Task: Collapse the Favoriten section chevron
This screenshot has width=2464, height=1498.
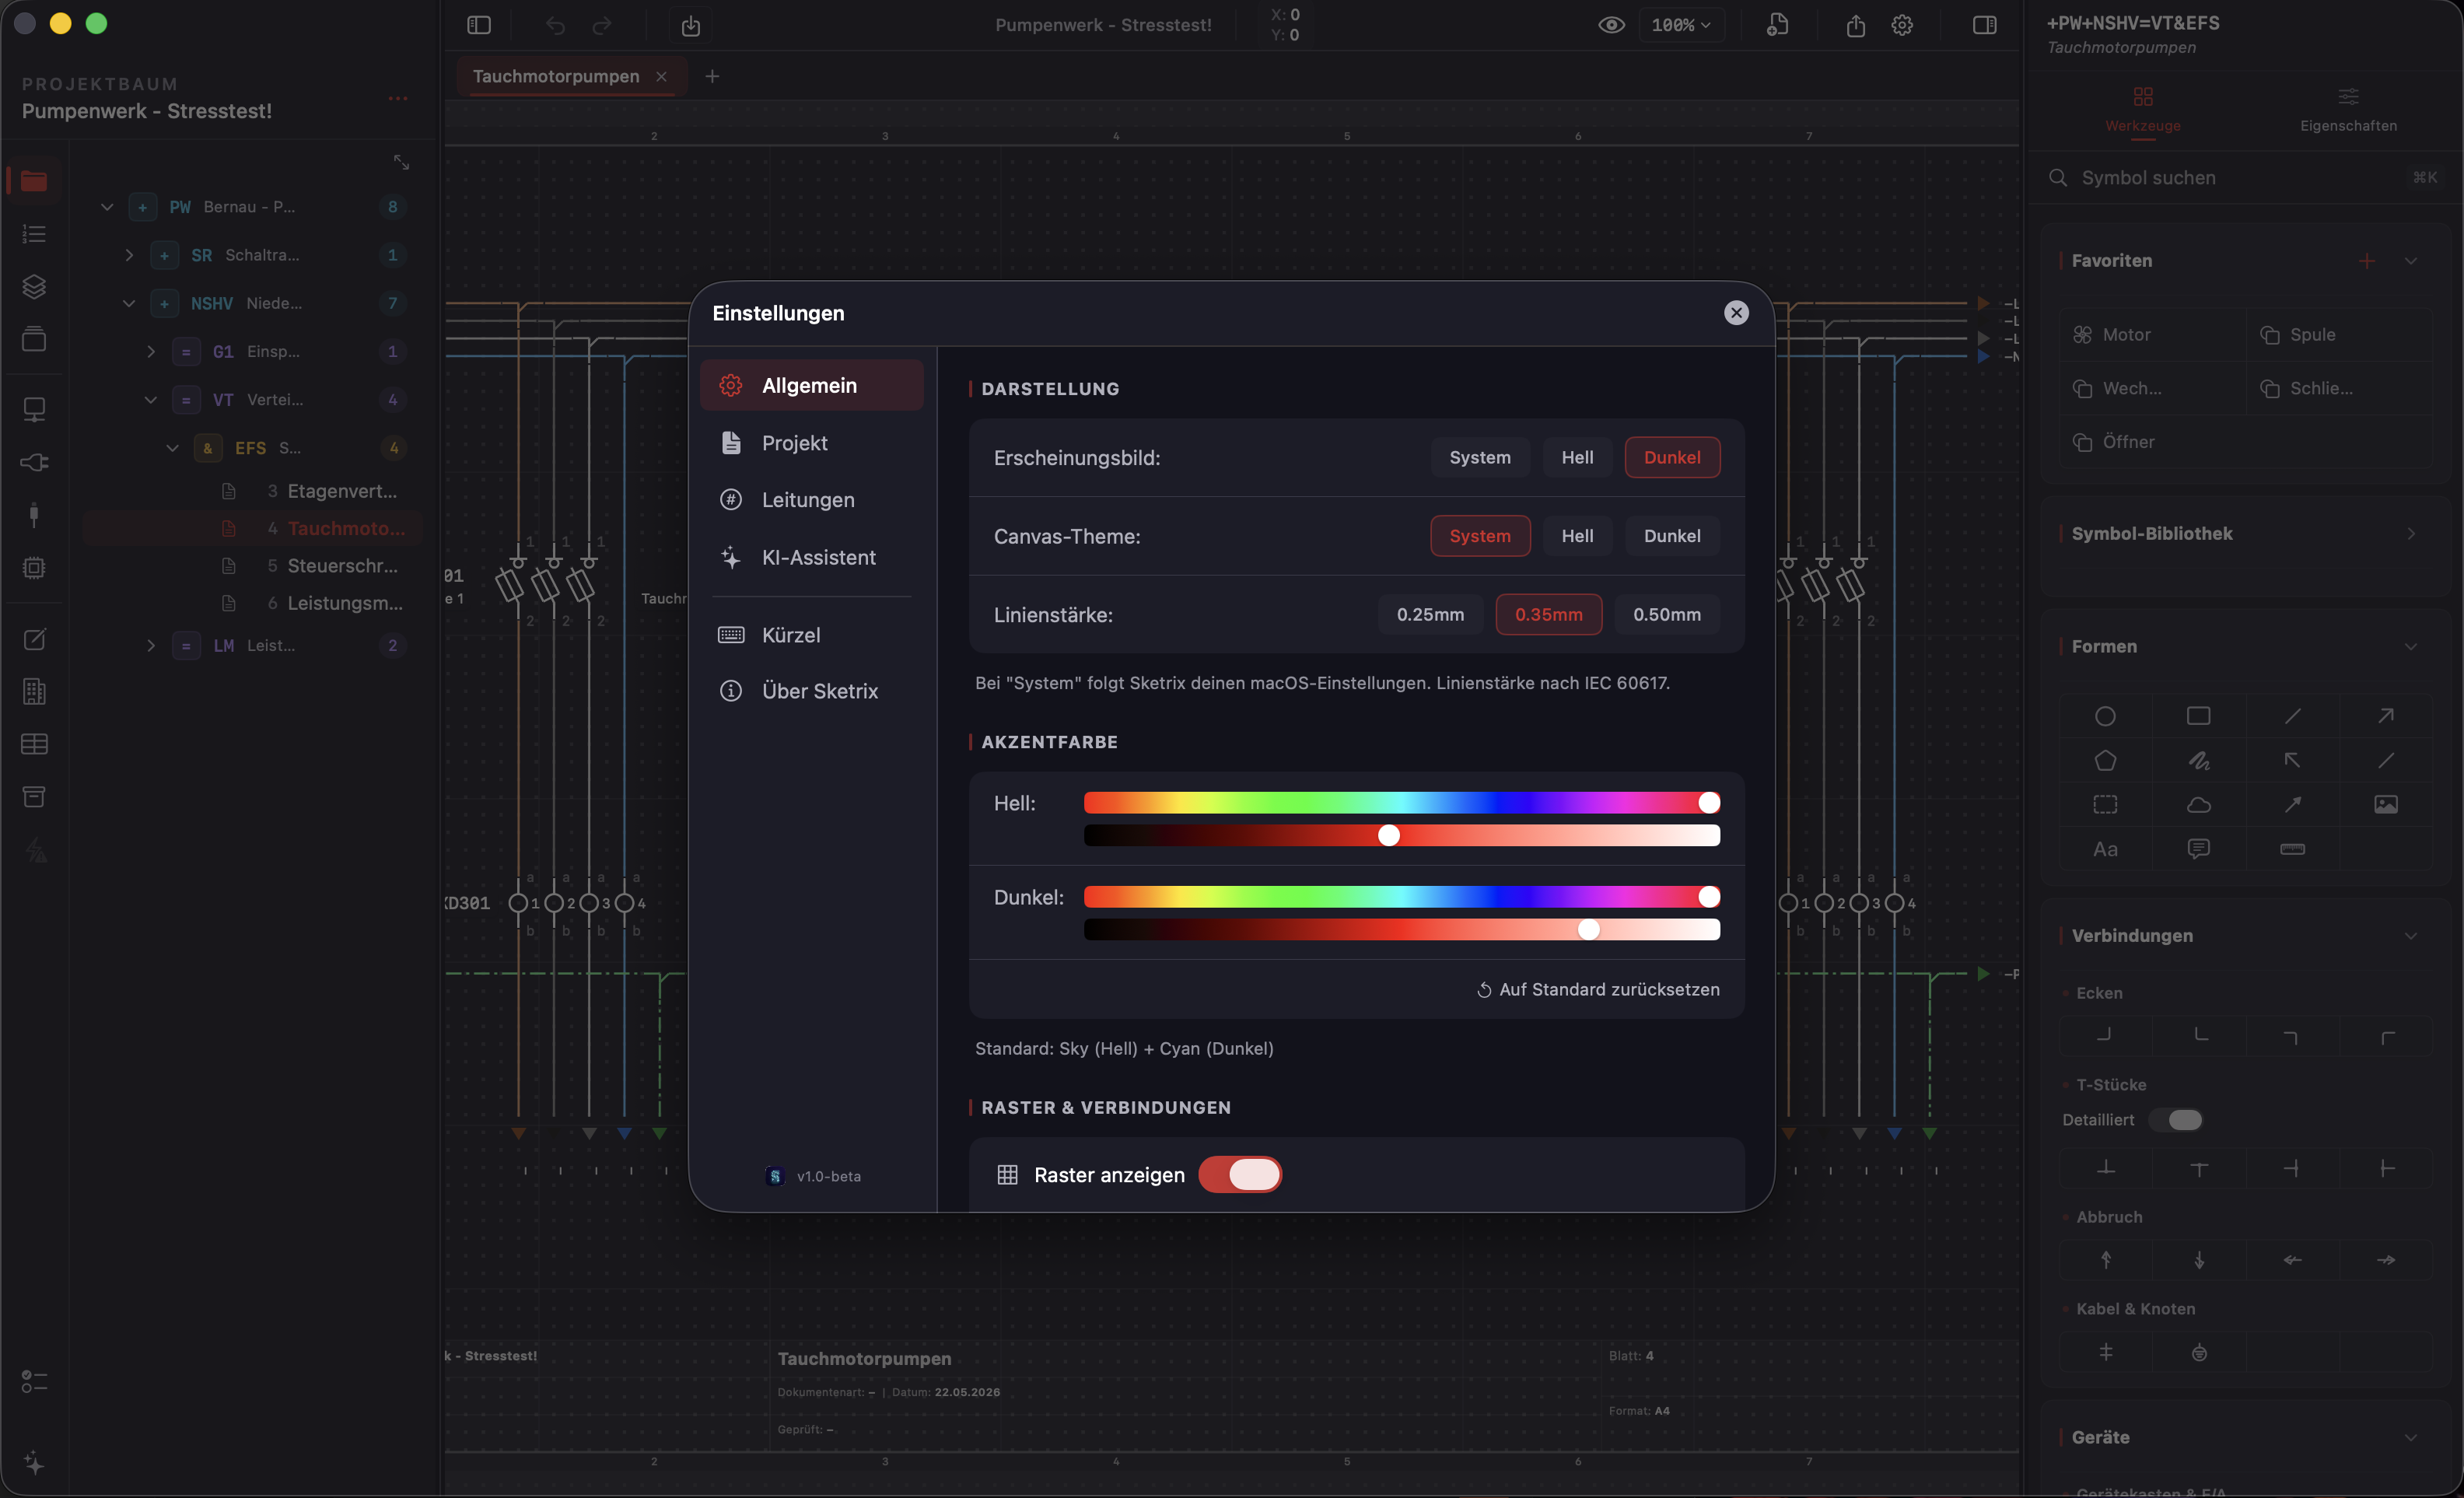Action: (2411, 261)
